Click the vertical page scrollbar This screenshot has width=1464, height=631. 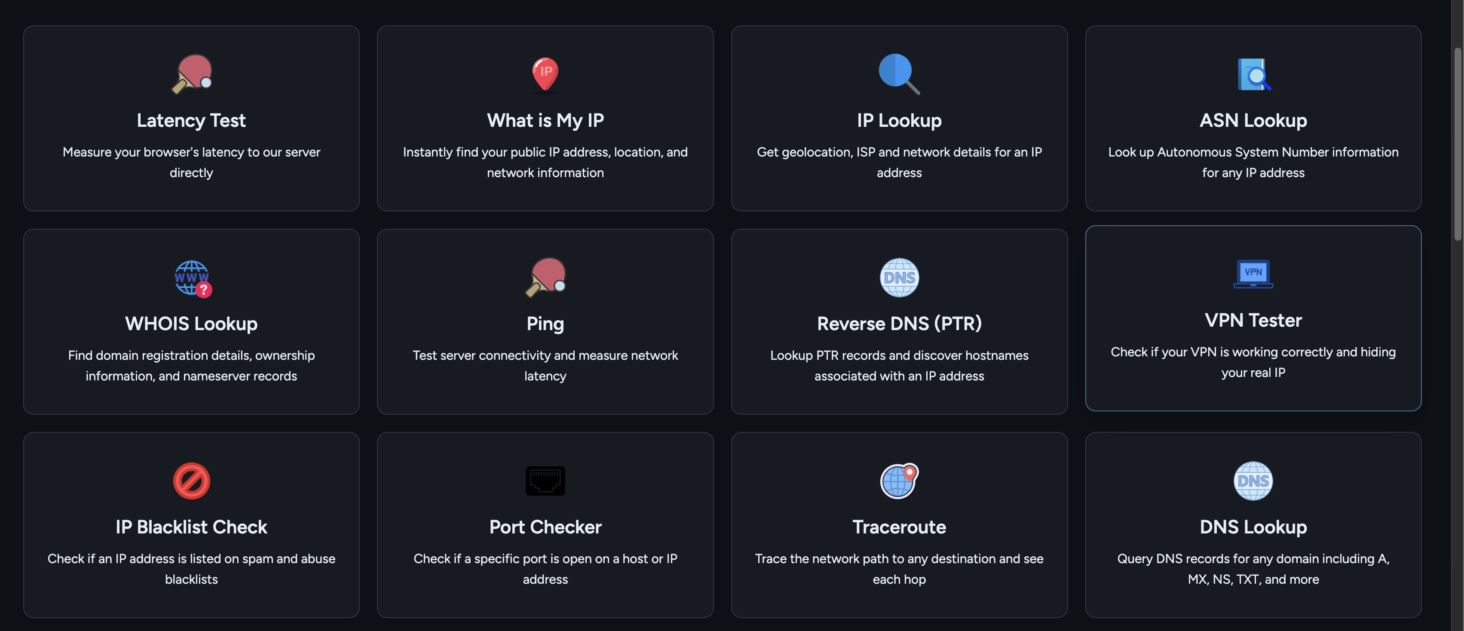point(1458,142)
